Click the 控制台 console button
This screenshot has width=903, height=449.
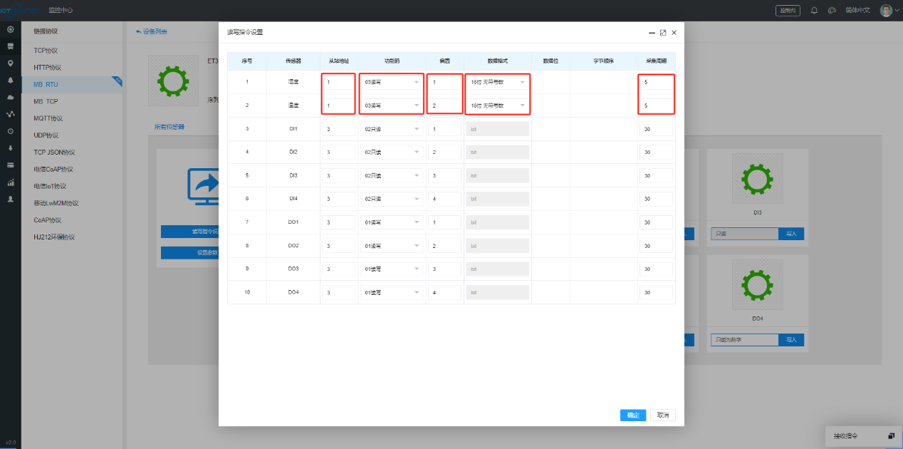788,10
